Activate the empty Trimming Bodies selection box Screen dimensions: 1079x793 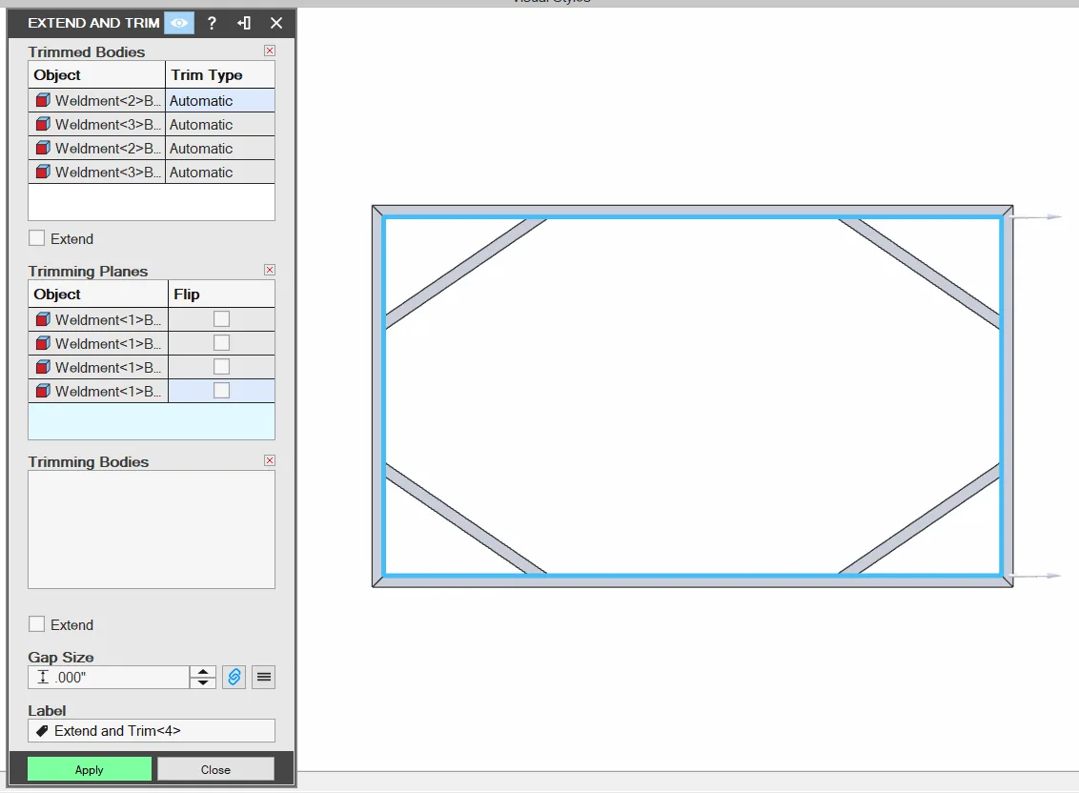tap(152, 529)
